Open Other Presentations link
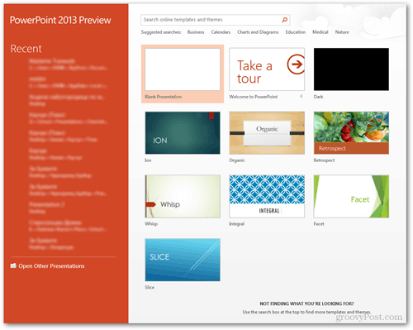This screenshot has height=330, width=413. (x=51, y=266)
